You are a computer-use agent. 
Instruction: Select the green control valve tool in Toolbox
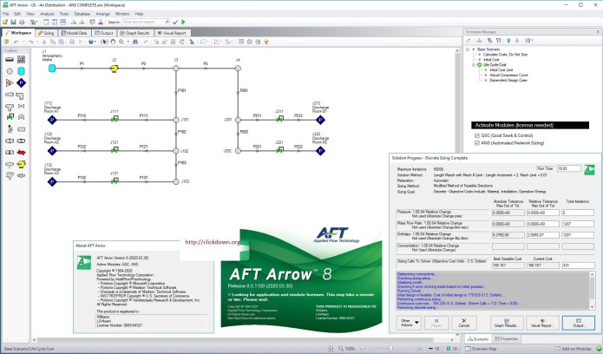[x=10, y=117]
